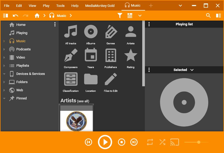Open the File menu

pos(7,6)
